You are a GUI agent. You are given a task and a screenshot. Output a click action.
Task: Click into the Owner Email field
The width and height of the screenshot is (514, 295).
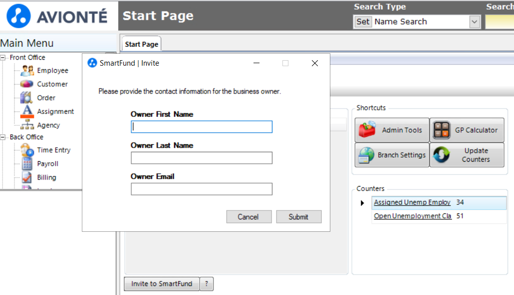(x=202, y=189)
